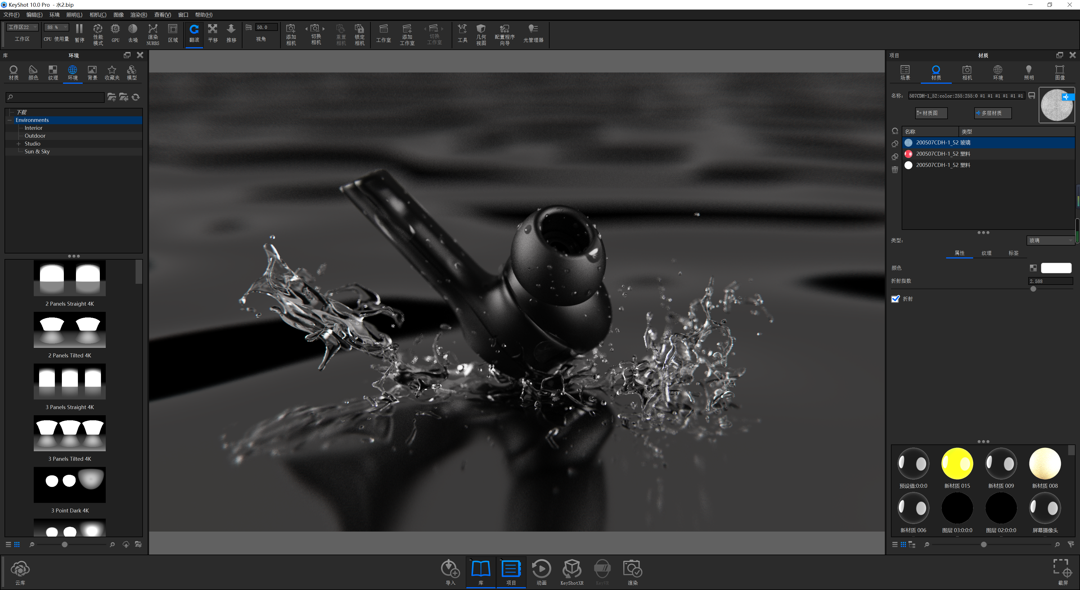This screenshot has width=1080, height=590.
Task: Click the white 颜色 color swatch
Action: click(1056, 268)
